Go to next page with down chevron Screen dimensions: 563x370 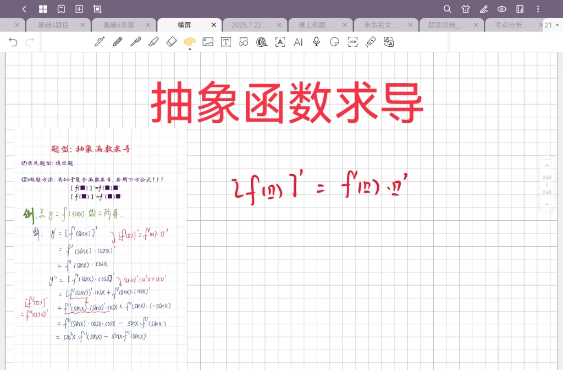click(547, 204)
